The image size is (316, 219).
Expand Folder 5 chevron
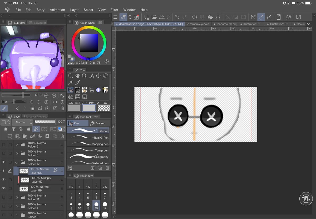(17, 153)
